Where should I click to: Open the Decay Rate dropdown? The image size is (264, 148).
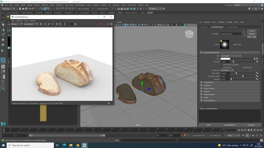tap(227, 70)
